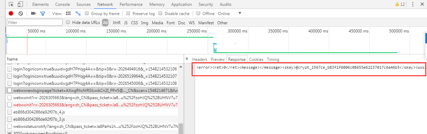The height and width of the screenshot is (134, 427).
Task: Filter requests by CSS
Action: (x=134, y=23)
